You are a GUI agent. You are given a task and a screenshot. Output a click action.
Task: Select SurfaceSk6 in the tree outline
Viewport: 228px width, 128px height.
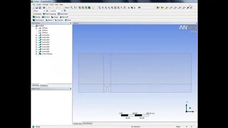pos(46,47)
